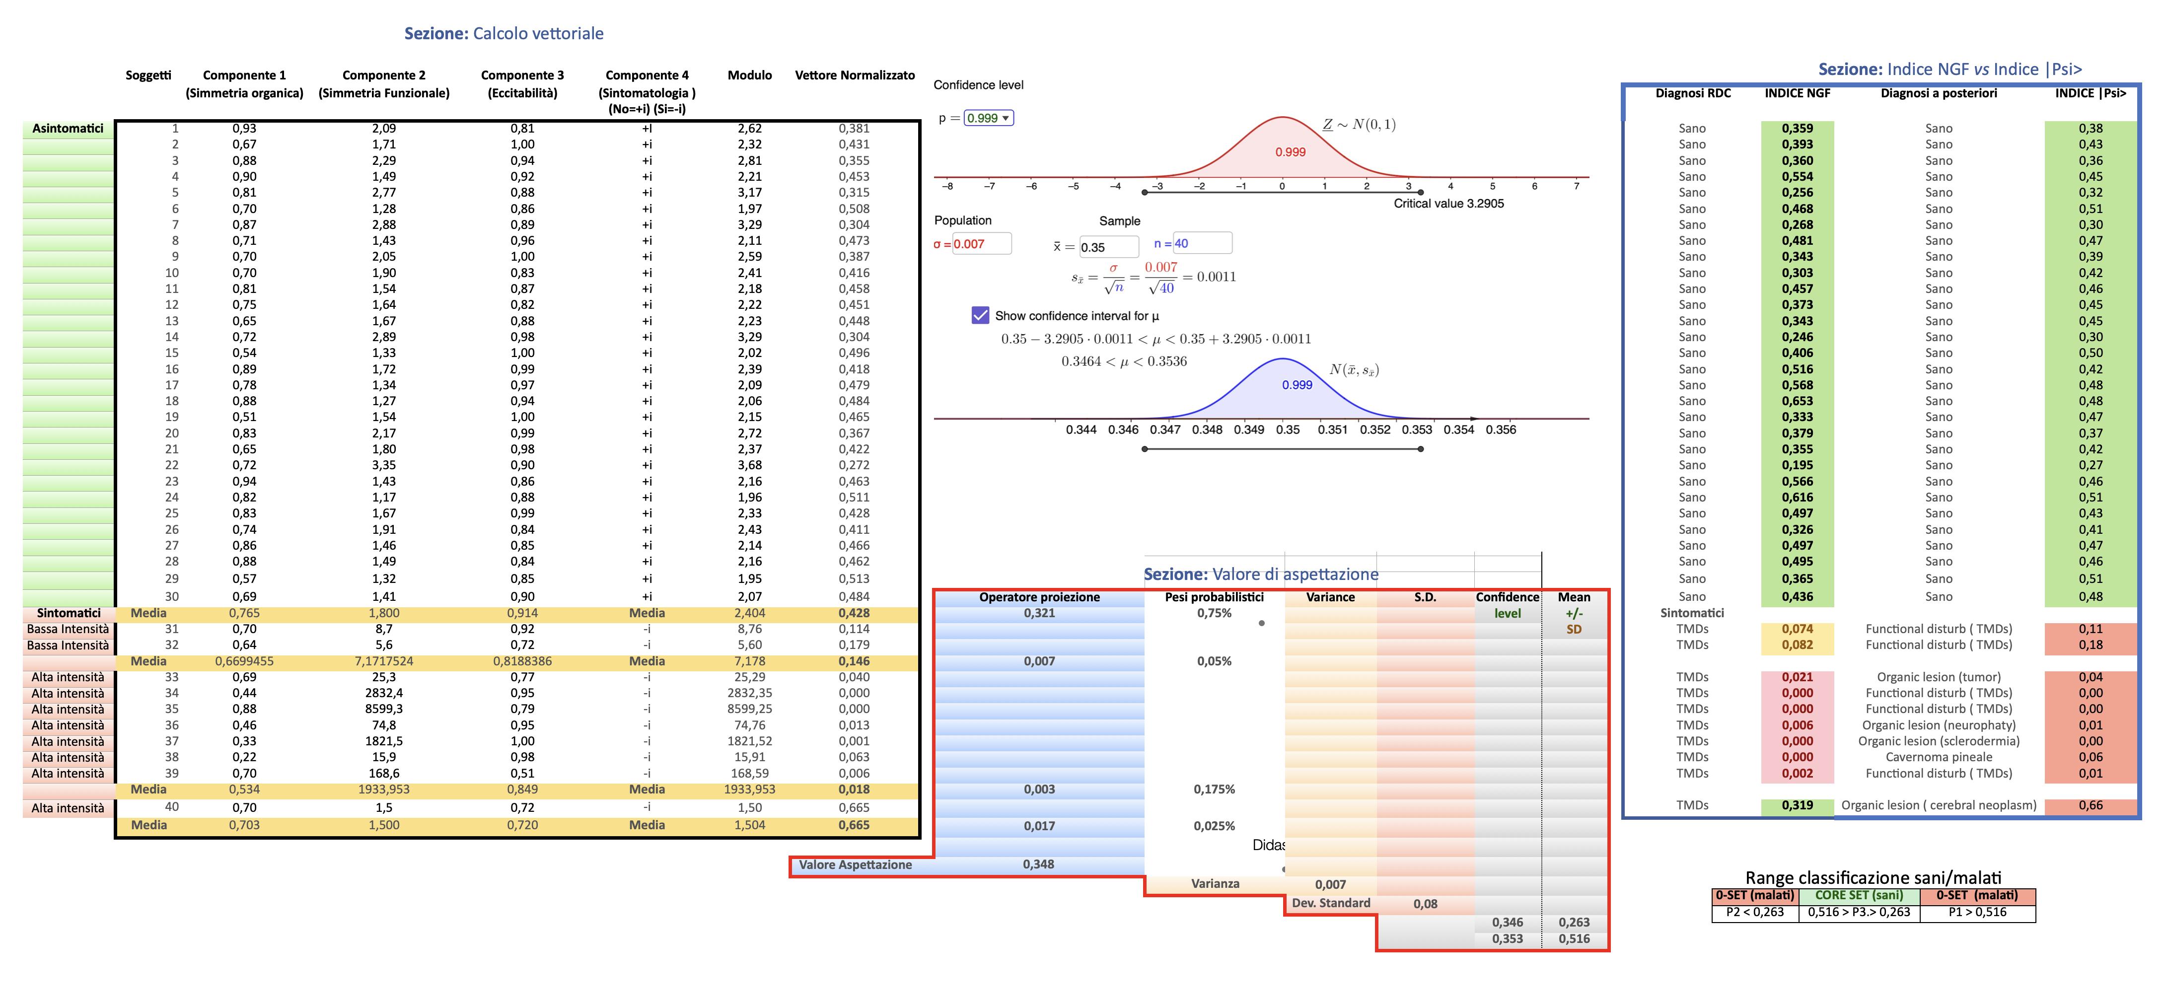The image size is (2166, 1005).
Task: Select the Cavernoma pineale diagnosis cell
Action: pyautogui.click(x=1938, y=757)
